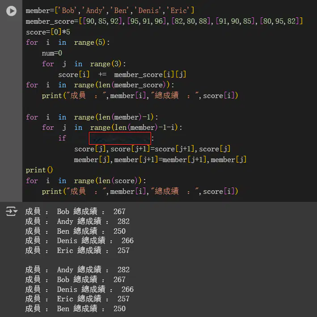Click the line "score=[0]*5"
Viewport: 317px width, 317px height.
click(48, 32)
